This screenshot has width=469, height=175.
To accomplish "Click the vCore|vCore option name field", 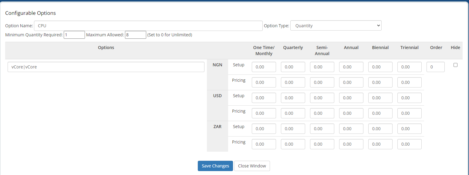I will tap(106, 67).
